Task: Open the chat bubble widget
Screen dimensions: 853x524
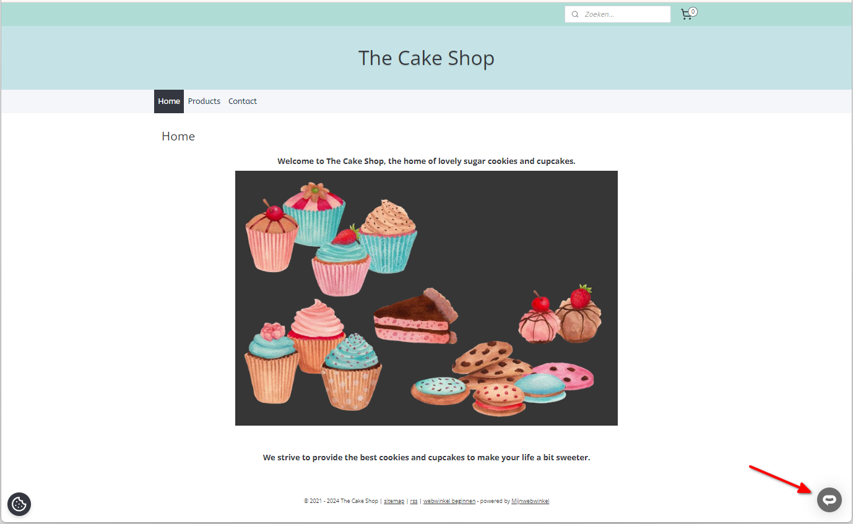Action: 829,500
